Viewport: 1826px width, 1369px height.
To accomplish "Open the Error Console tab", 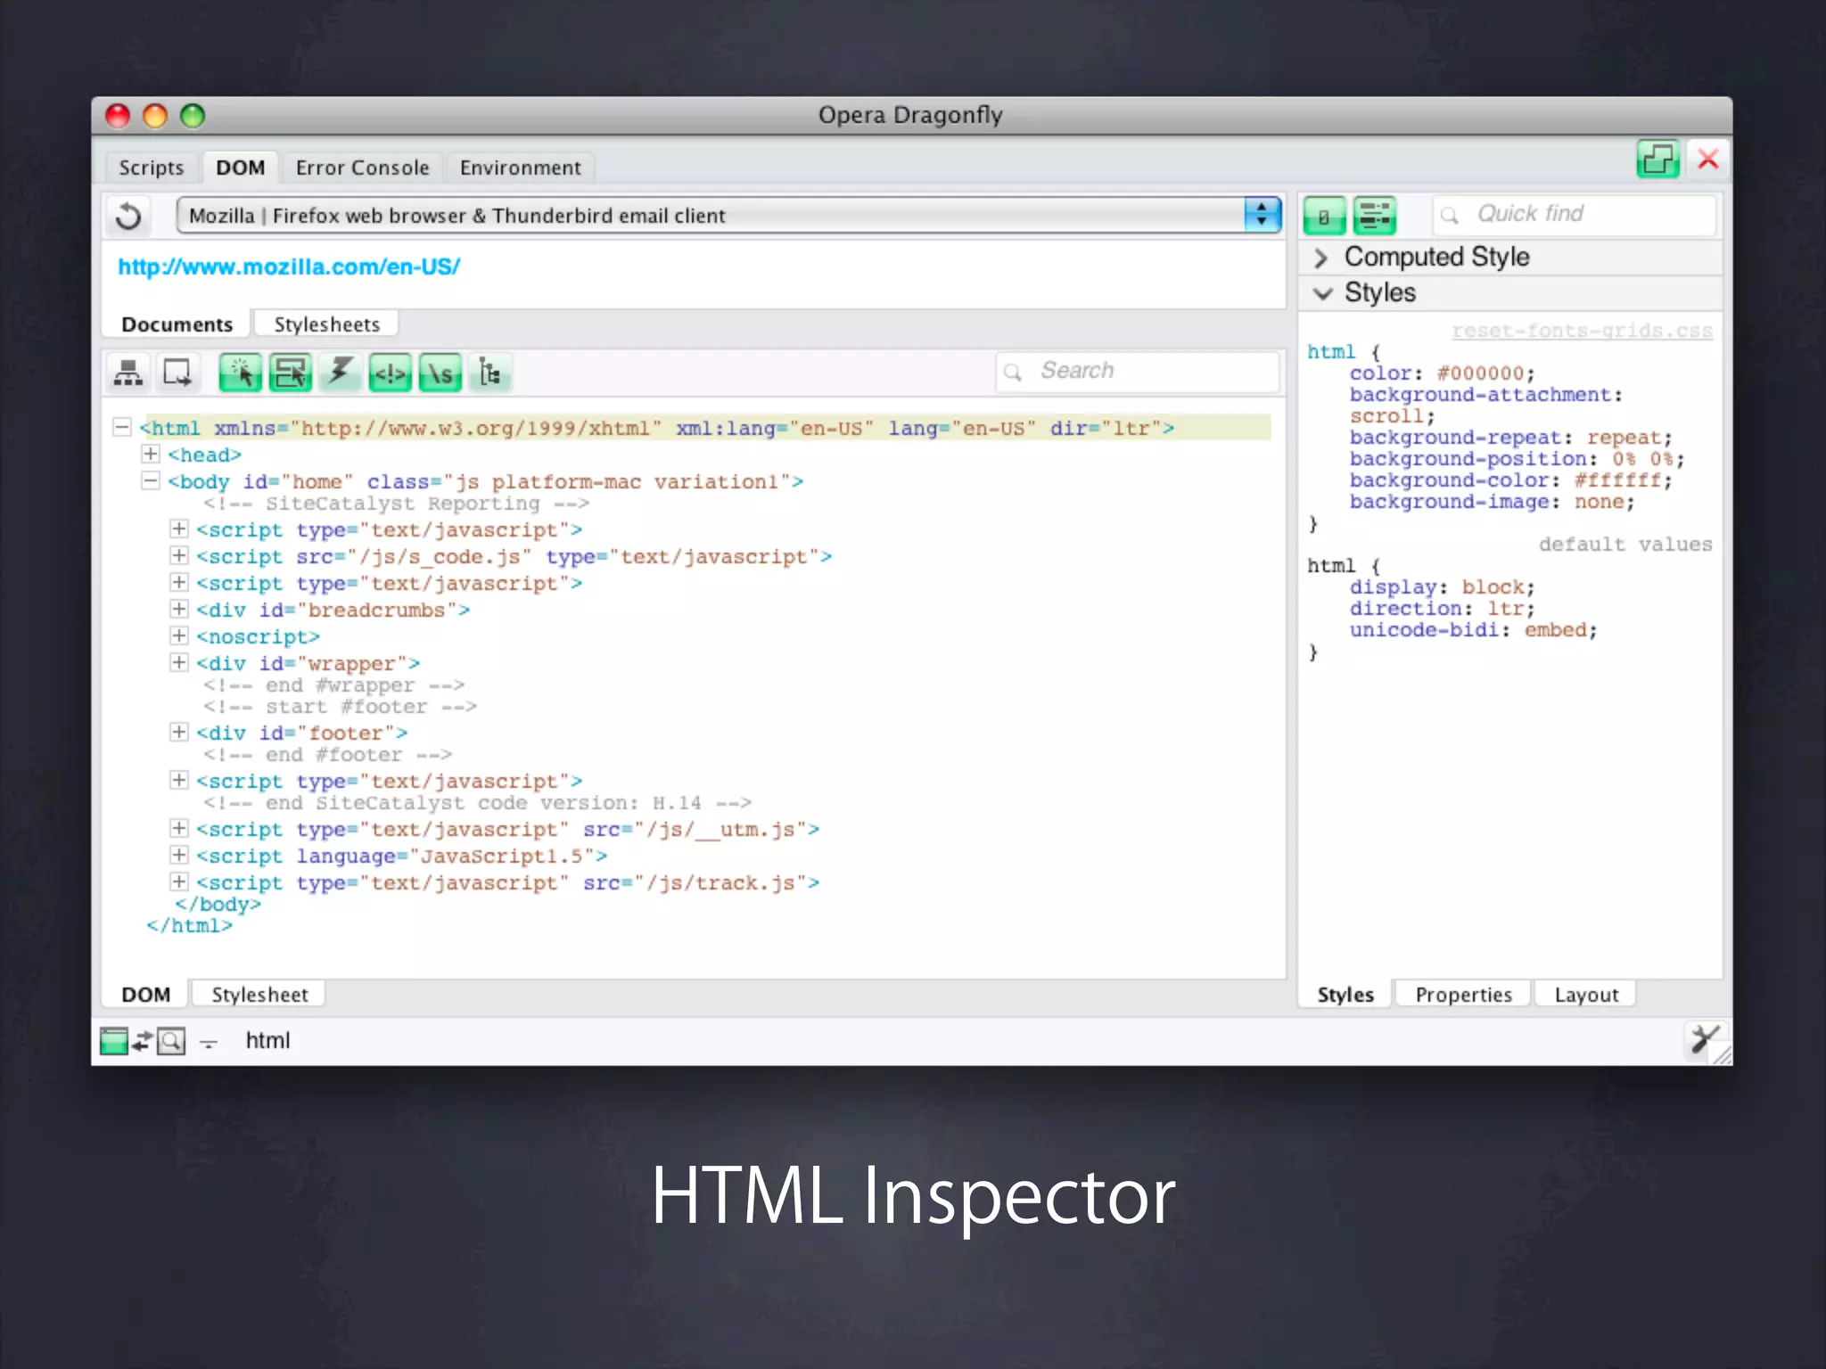I will (363, 168).
